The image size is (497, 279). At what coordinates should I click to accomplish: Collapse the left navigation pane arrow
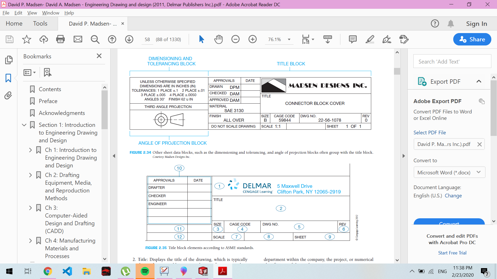point(114,156)
